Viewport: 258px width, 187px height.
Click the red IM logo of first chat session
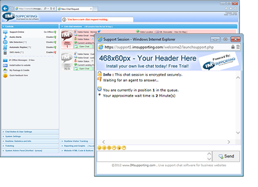pos(67,35)
